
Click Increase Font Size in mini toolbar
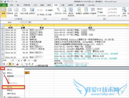click(19, 61)
